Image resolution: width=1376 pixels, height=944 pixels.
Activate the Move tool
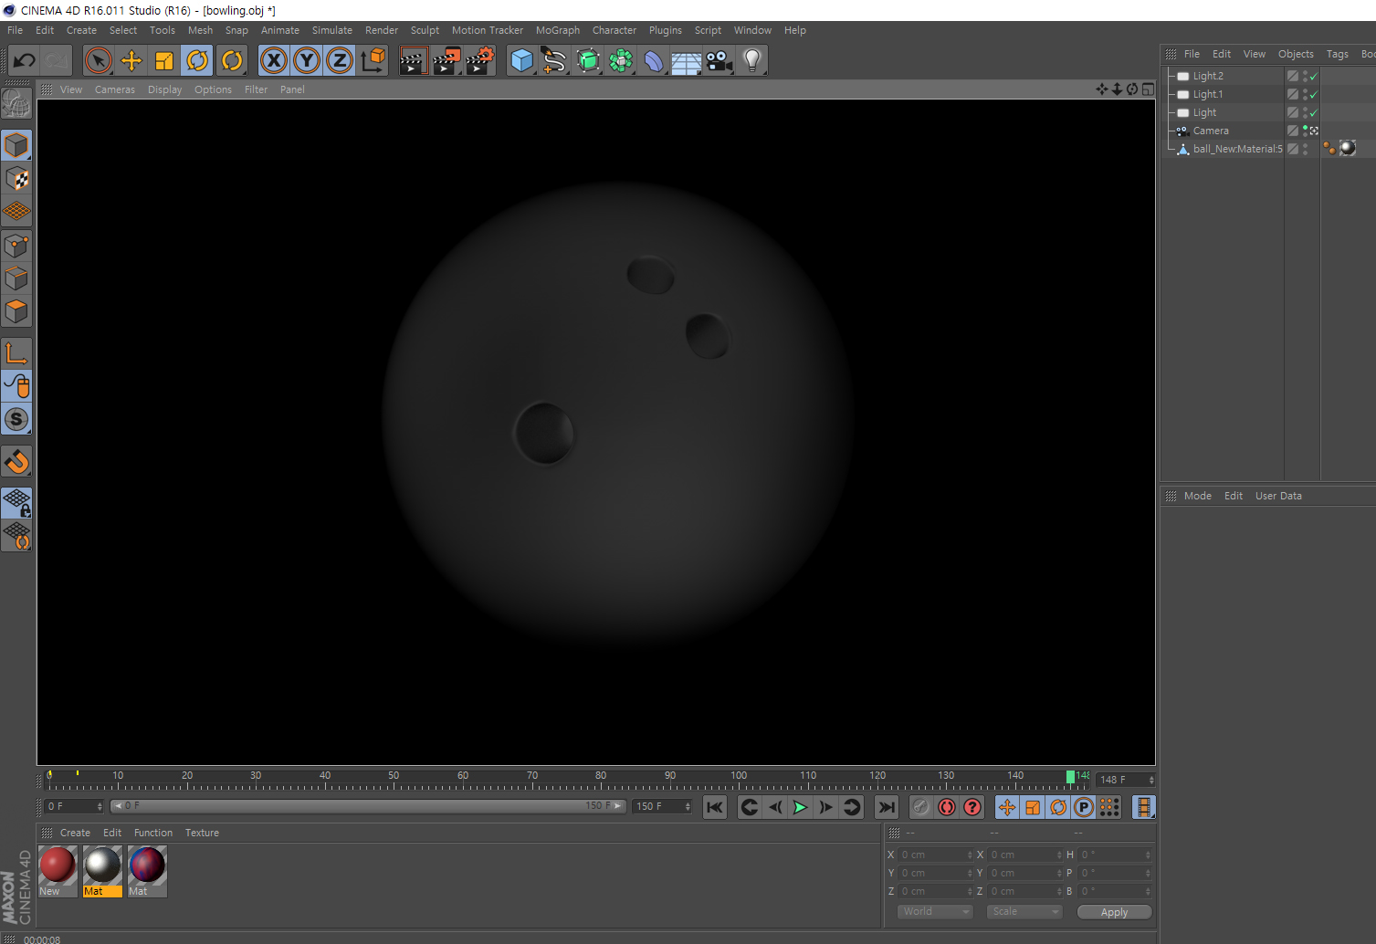pyautogui.click(x=131, y=61)
